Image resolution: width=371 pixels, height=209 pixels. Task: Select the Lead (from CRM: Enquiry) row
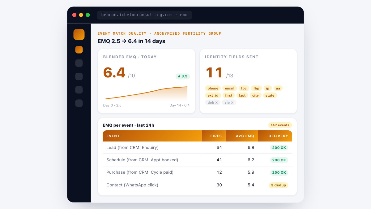click(x=197, y=148)
